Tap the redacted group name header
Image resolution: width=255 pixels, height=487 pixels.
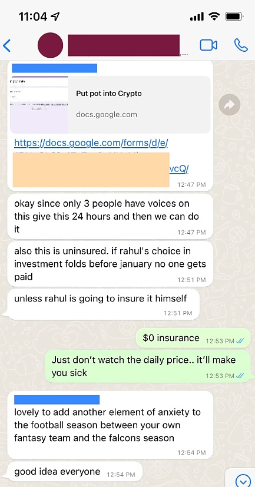pos(124,45)
